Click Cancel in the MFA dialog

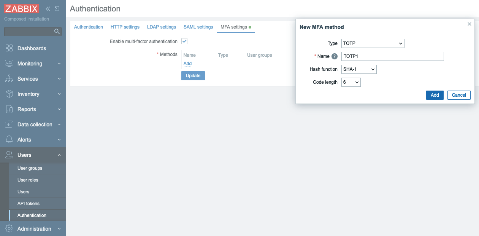click(459, 95)
